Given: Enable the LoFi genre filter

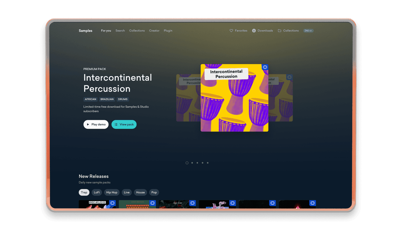Looking at the screenshot, I should pyautogui.click(x=97, y=192).
